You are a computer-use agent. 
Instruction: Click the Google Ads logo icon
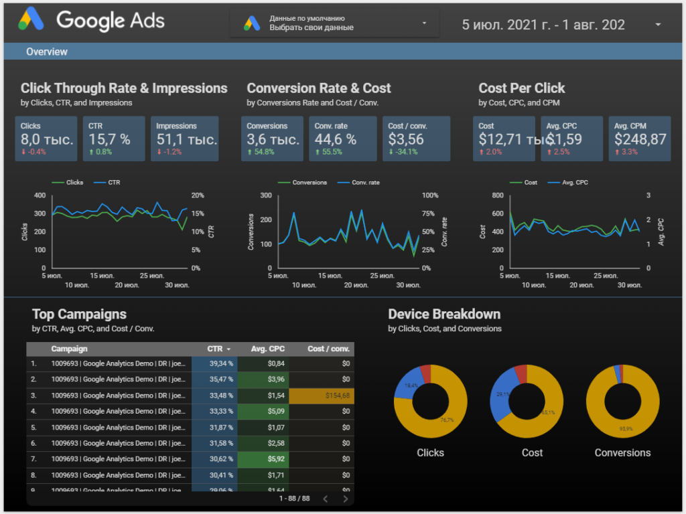pyautogui.click(x=31, y=20)
